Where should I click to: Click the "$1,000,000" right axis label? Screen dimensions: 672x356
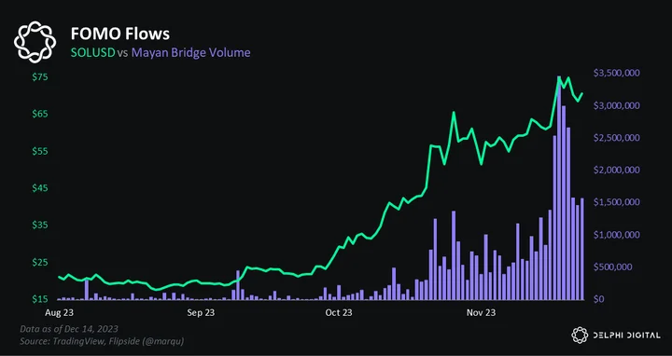point(617,235)
